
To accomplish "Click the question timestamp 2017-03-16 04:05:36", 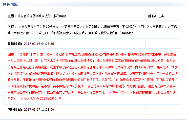I will 39,44.
